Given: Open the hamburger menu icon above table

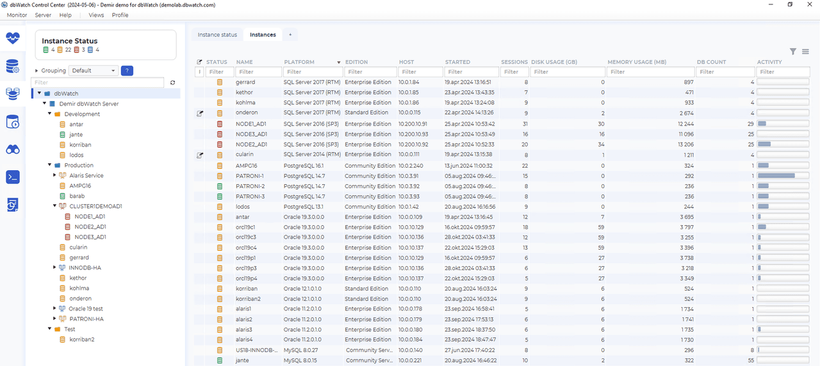Looking at the screenshot, I should (x=805, y=52).
